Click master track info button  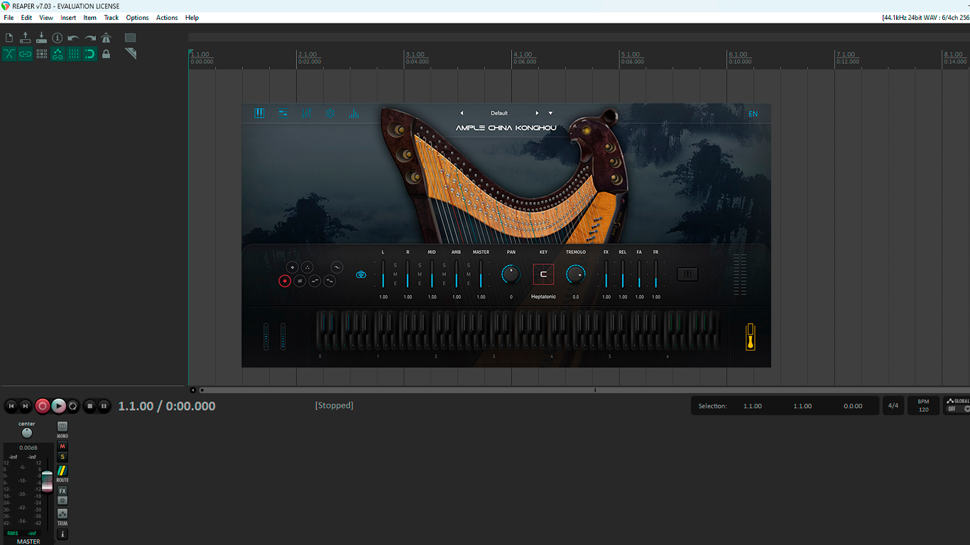[x=62, y=534]
